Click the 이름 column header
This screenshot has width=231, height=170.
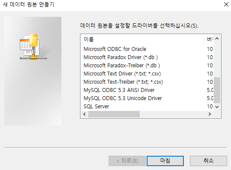[x=142, y=39]
